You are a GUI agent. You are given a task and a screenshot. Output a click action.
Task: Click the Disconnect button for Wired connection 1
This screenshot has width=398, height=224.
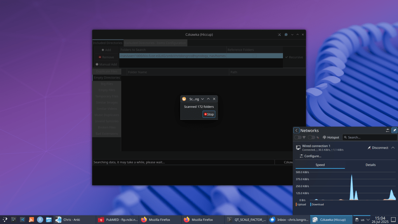pyautogui.click(x=378, y=148)
